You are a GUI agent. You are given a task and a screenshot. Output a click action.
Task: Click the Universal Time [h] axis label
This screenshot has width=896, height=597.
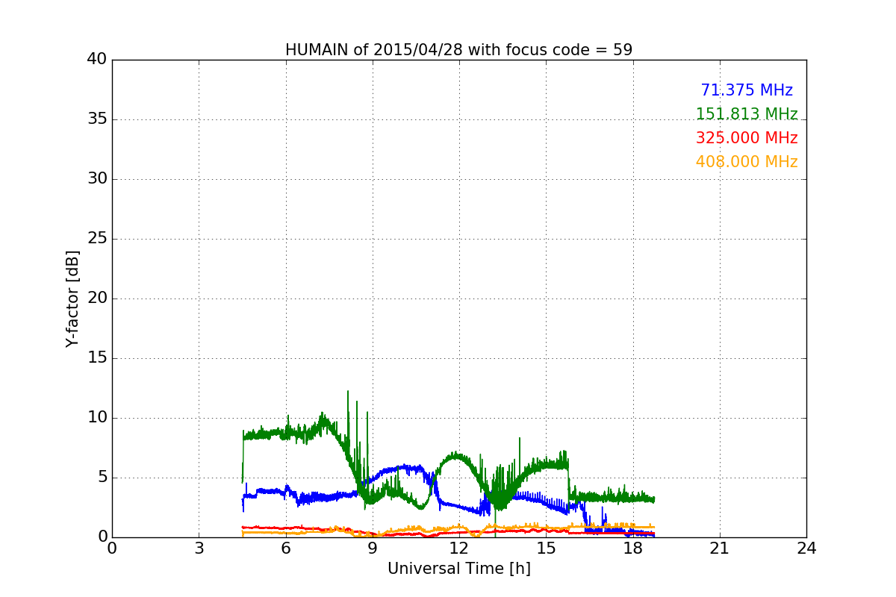coord(458,569)
